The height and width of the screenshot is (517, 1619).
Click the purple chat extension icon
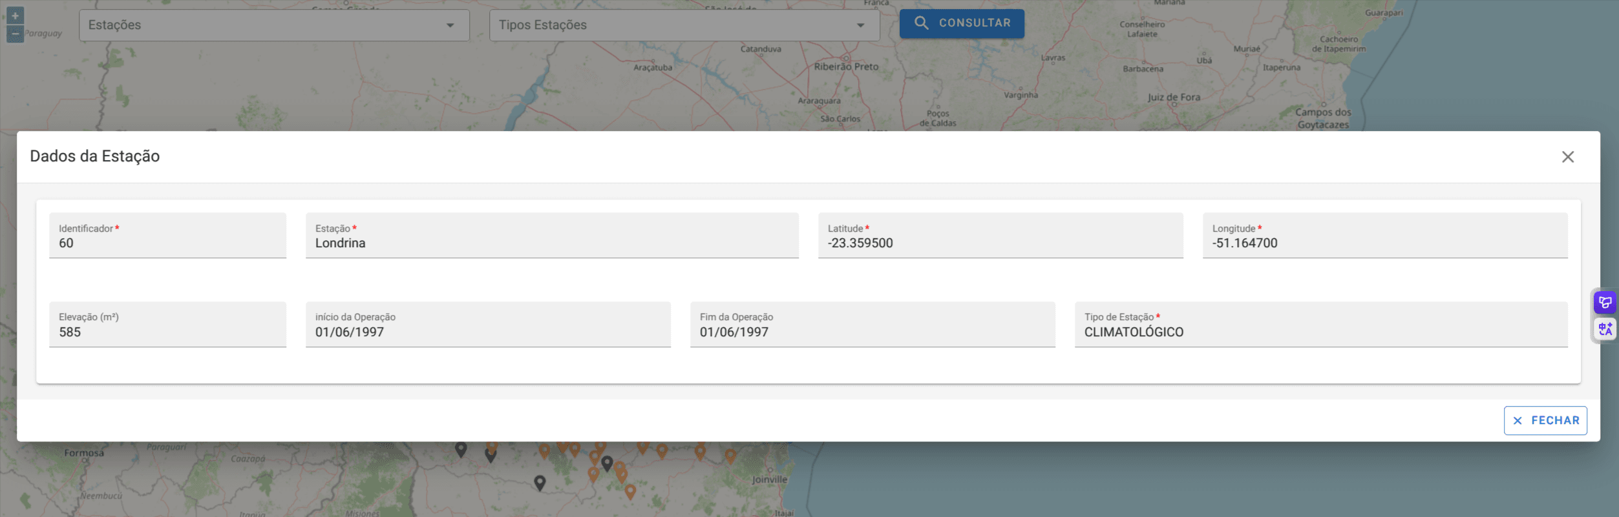pos(1605,302)
